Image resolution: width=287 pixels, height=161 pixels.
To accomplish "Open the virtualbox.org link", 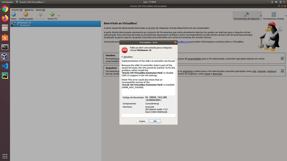I will click(x=183, y=42).
